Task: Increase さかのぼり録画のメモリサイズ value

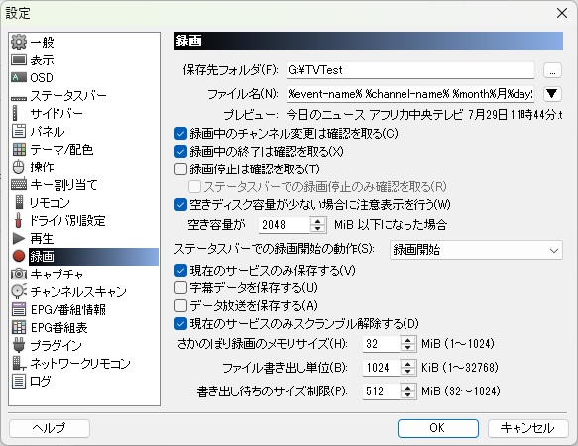Action: [x=408, y=340]
